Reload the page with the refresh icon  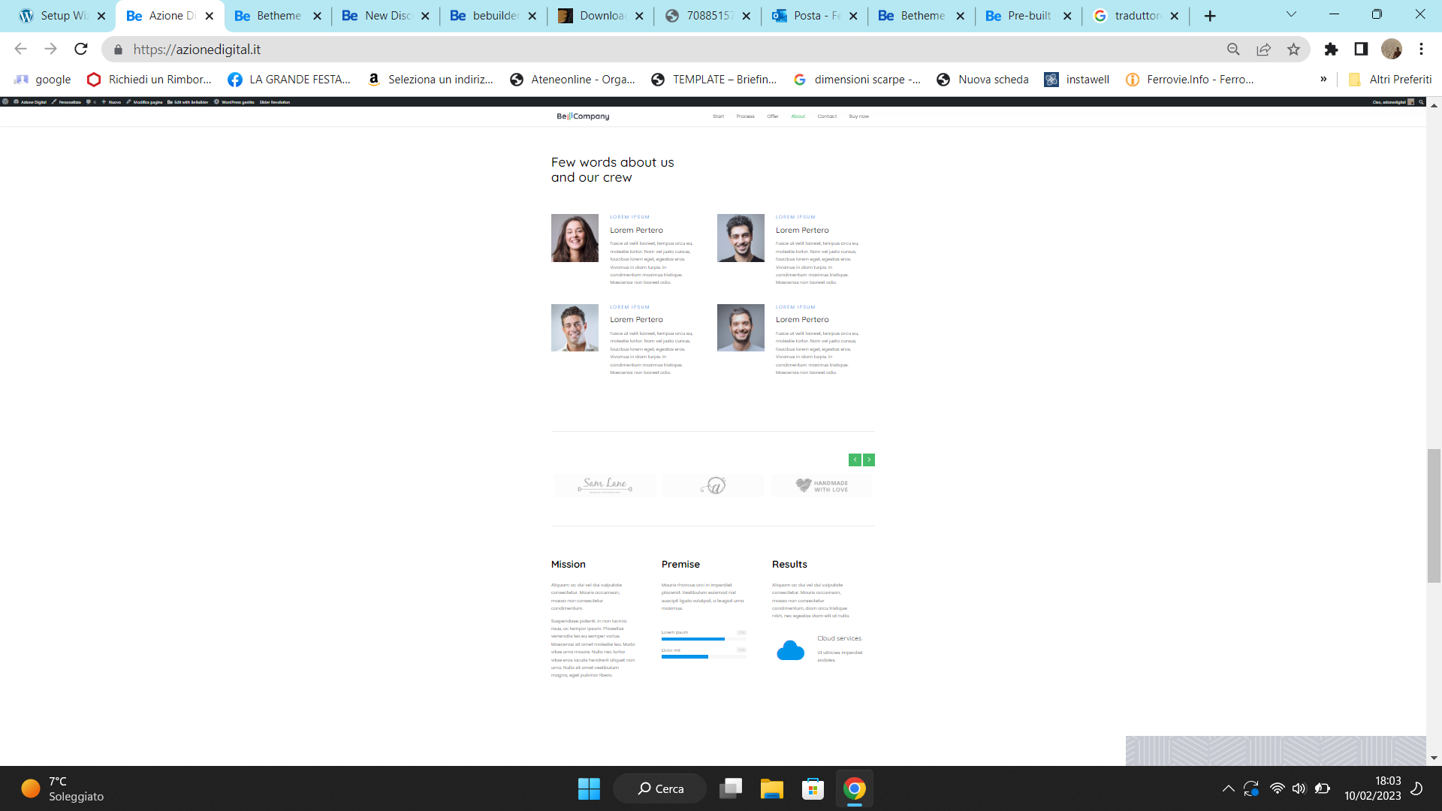point(81,49)
